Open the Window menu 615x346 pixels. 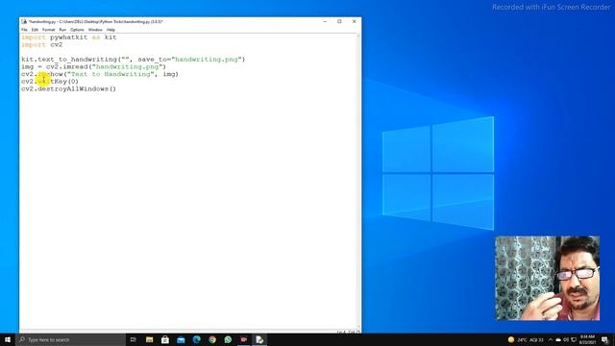[x=95, y=30]
